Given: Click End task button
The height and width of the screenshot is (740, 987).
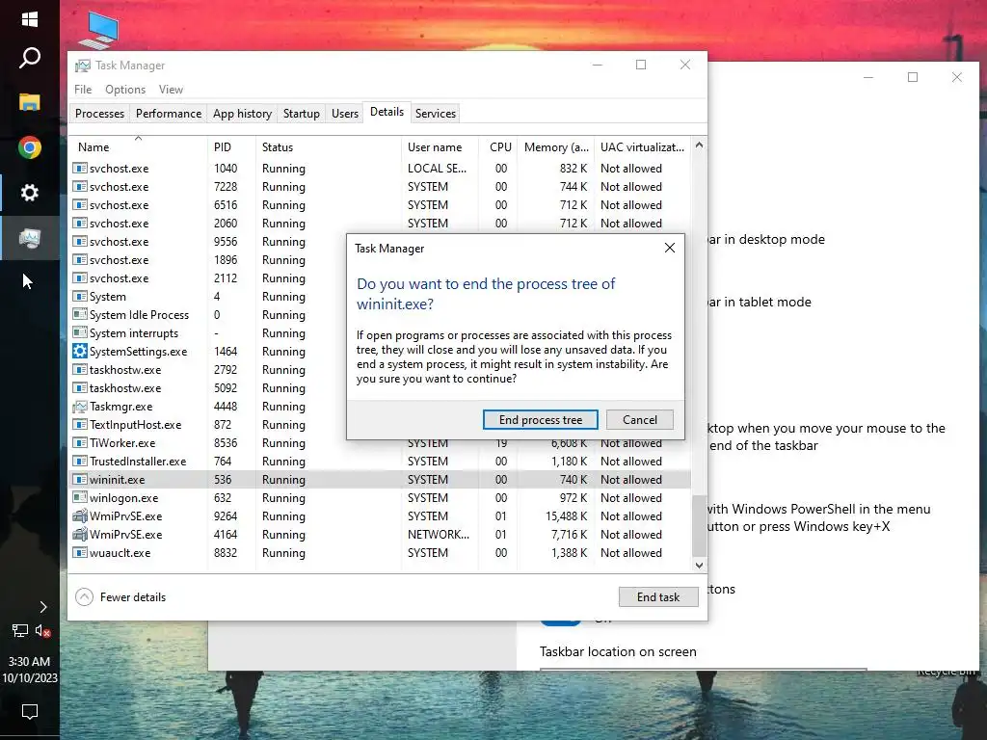Looking at the screenshot, I should pyautogui.click(x=657, y=597).
